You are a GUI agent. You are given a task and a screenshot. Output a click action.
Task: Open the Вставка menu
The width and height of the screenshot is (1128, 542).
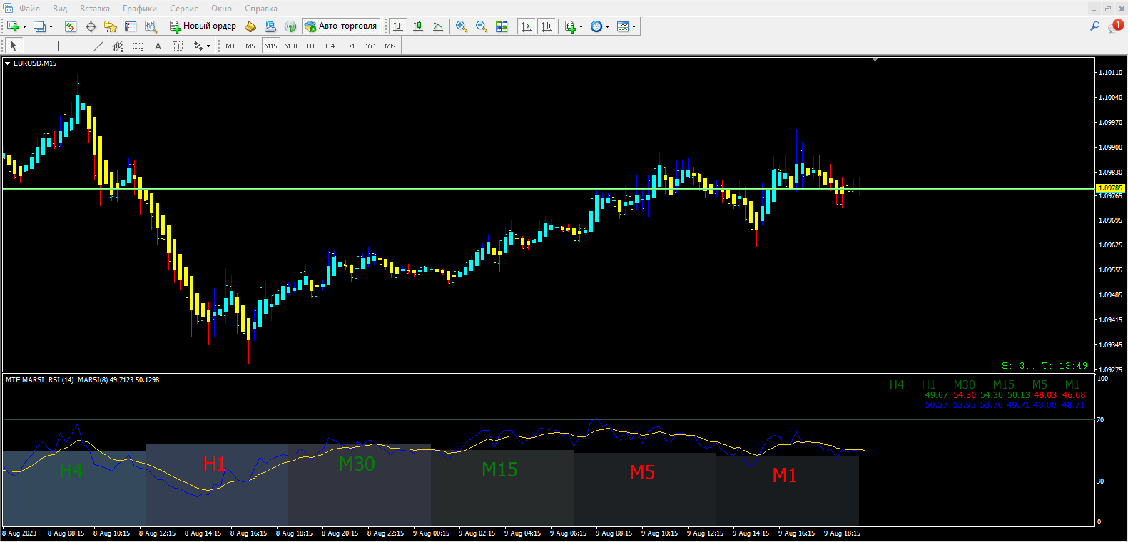pos(95,9)
